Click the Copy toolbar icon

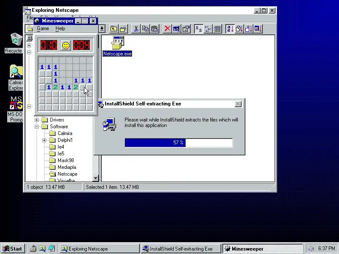tap(145, 29)
